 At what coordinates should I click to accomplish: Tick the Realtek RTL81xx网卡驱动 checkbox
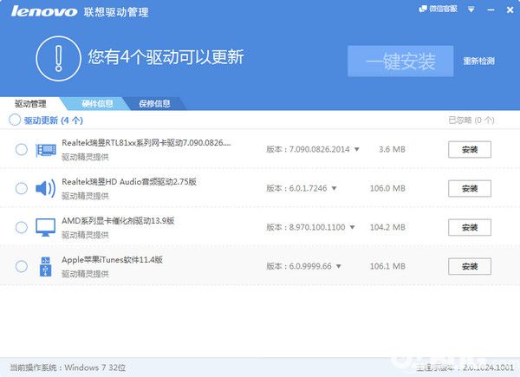22,150
